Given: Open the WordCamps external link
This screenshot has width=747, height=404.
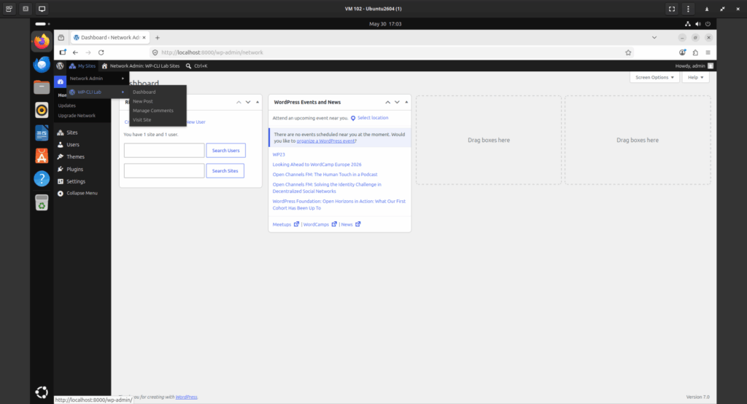Looking at the screenshot, I should coord(320,224).
